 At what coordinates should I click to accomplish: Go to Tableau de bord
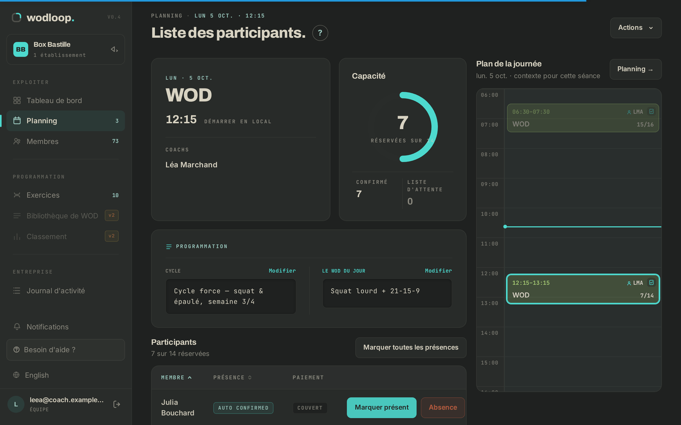pyautogui.click(x=66, y=100)
